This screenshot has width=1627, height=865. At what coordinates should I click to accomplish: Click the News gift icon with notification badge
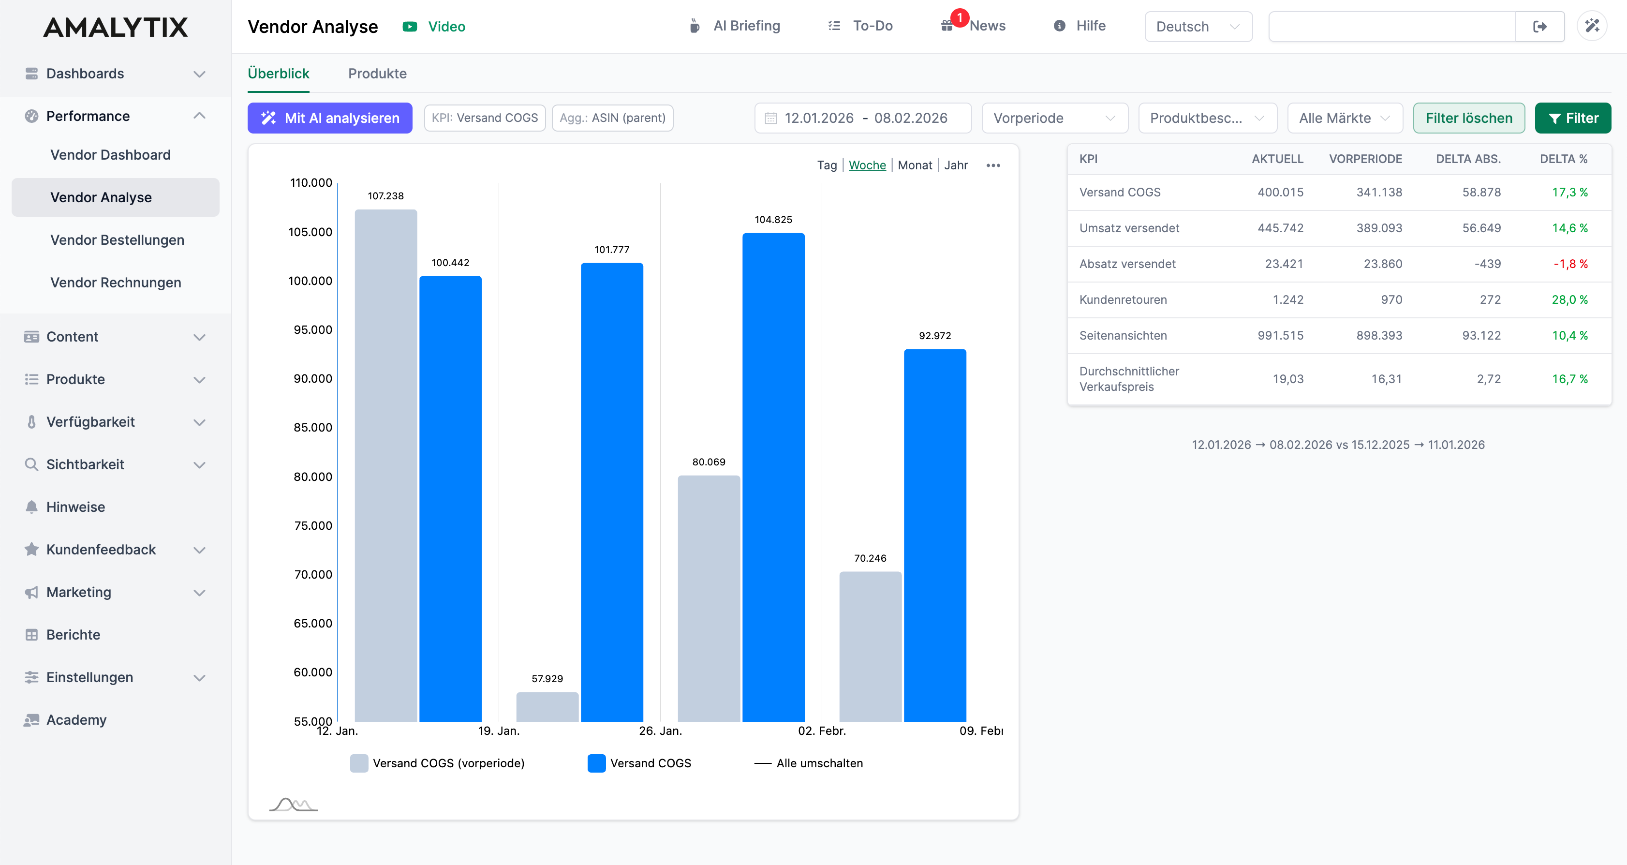(947, 26)
